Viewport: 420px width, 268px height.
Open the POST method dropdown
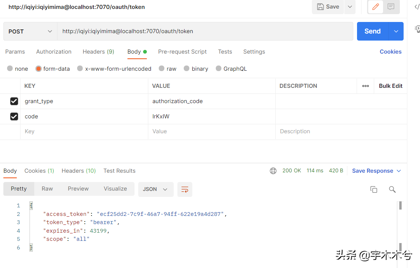30,31
